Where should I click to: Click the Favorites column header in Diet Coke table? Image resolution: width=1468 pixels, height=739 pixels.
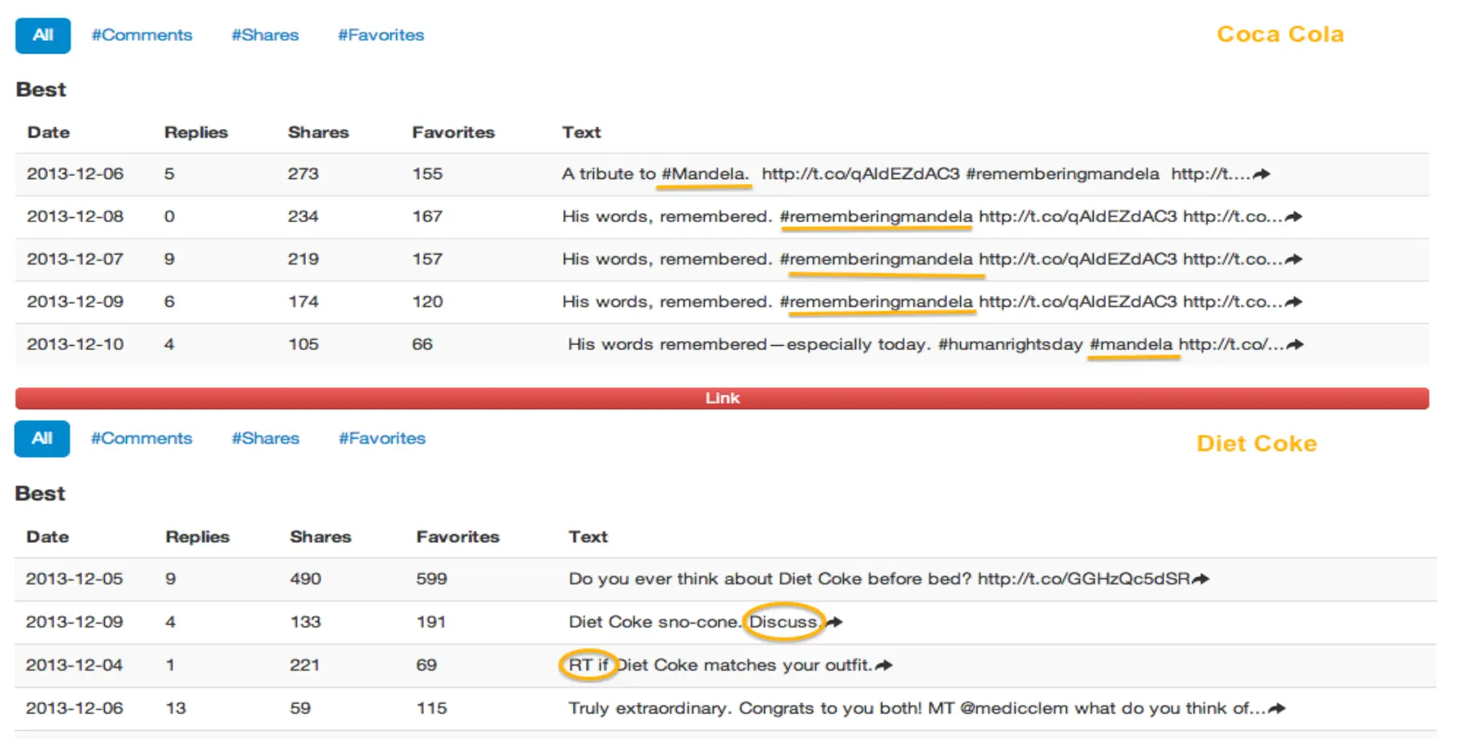457,537
